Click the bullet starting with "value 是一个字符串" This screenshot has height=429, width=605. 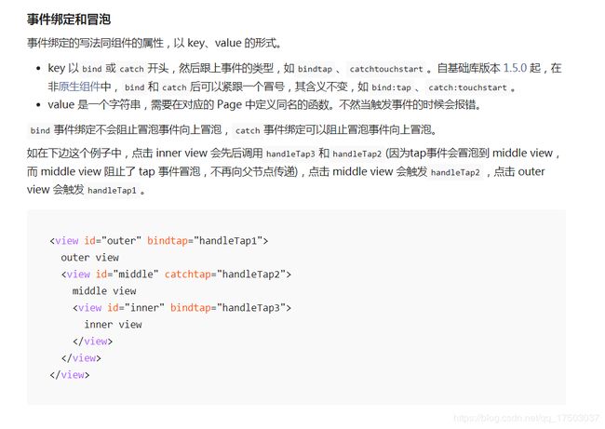tap(264, 104)
